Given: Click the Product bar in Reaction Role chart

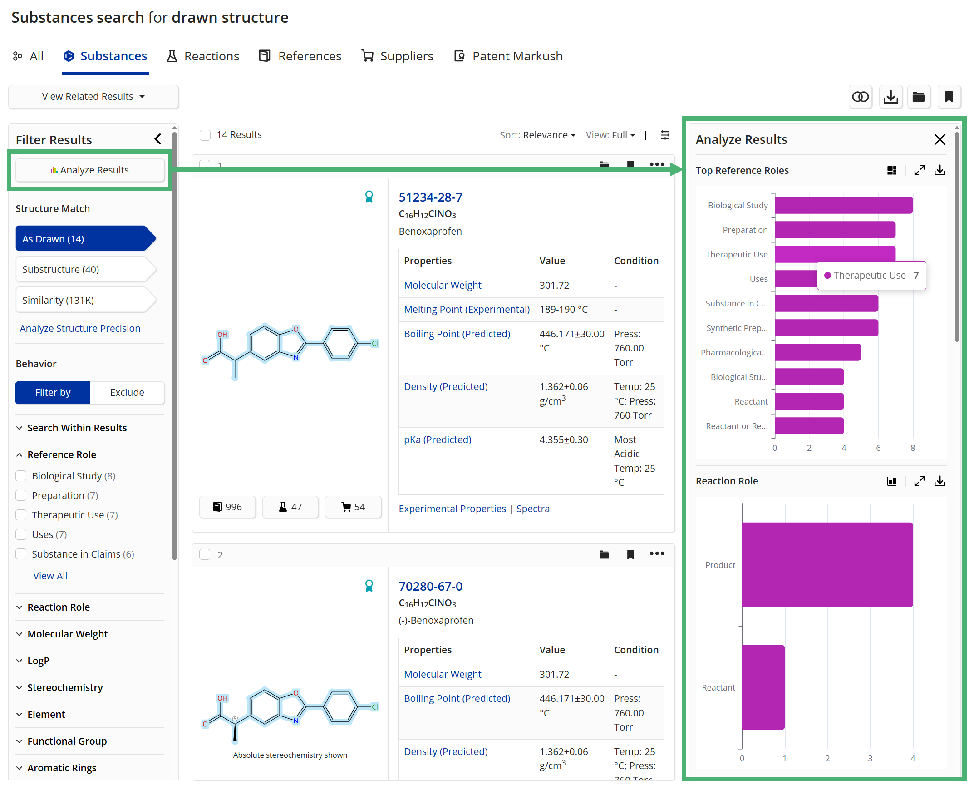Looking at the screenshot, I should click(x=827, y=565).
